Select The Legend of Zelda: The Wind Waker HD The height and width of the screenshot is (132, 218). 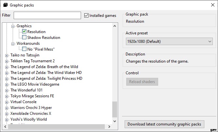click(x=46, y=73)
